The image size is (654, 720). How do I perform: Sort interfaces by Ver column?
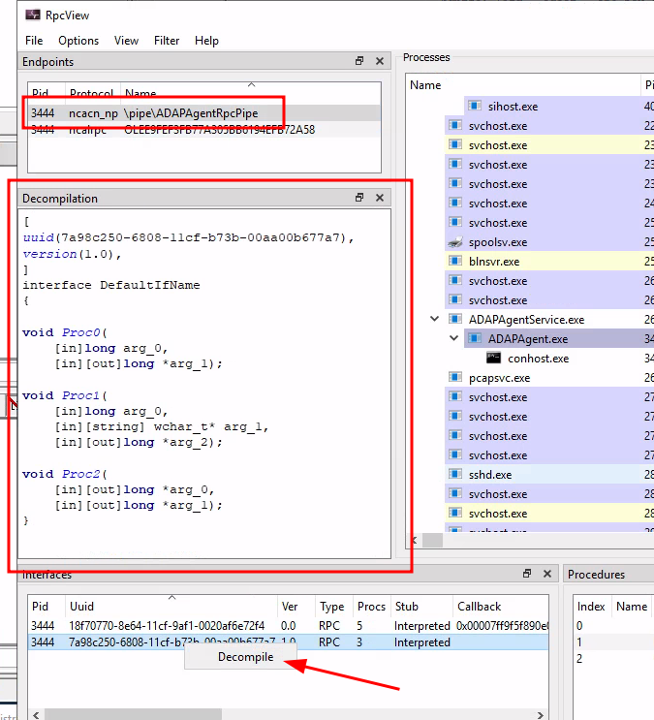[x=296, y=606]
